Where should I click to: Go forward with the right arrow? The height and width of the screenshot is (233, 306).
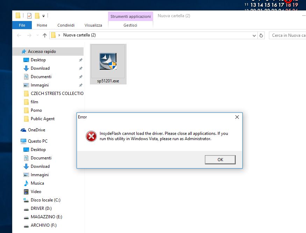point(29,35)
